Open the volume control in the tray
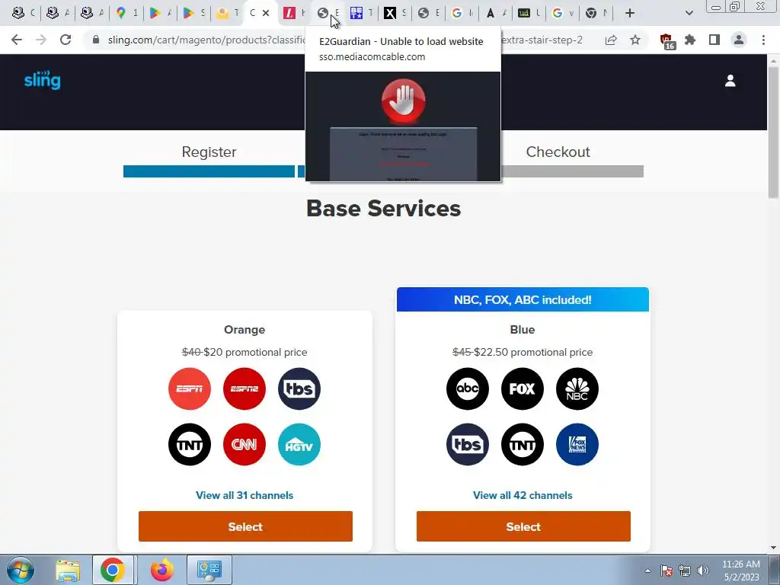This screenshot has width=780, height=585. pos(702,571)
